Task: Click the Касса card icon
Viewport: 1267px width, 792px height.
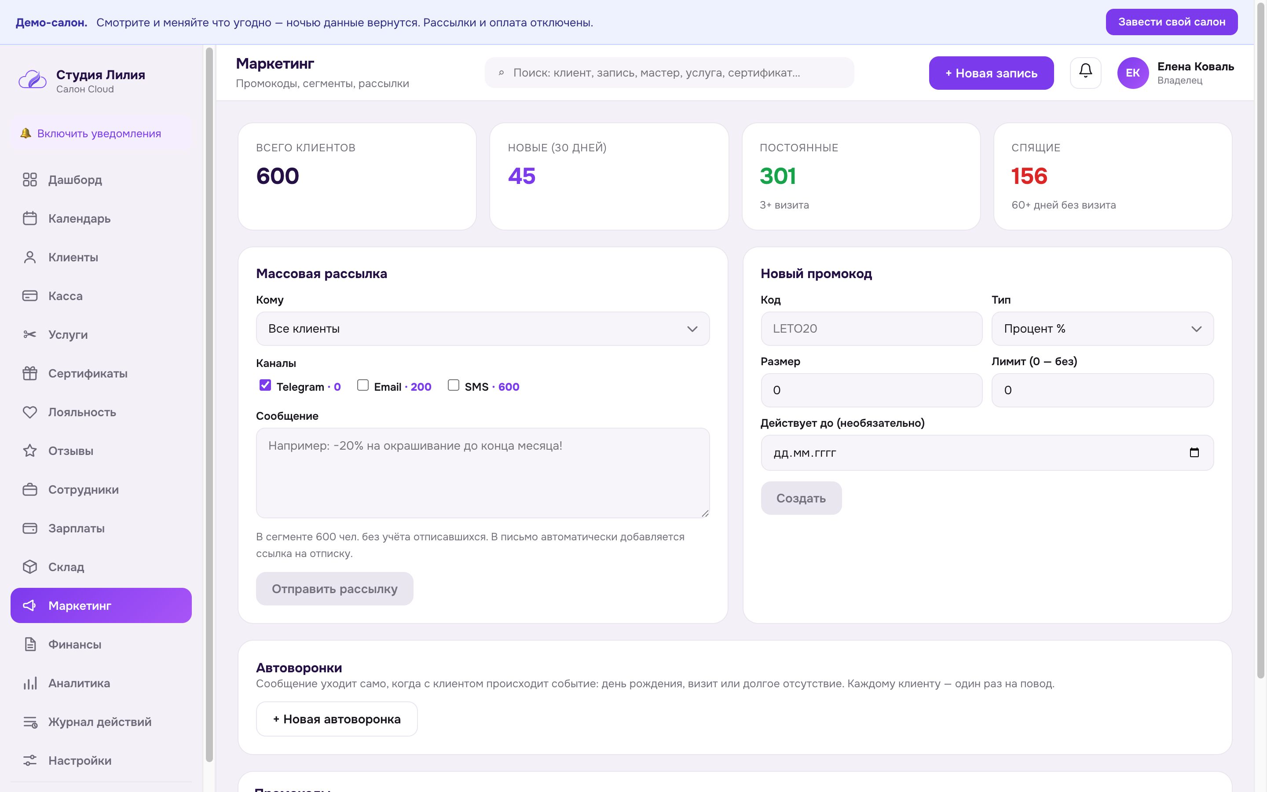Action: coord(30,296)
